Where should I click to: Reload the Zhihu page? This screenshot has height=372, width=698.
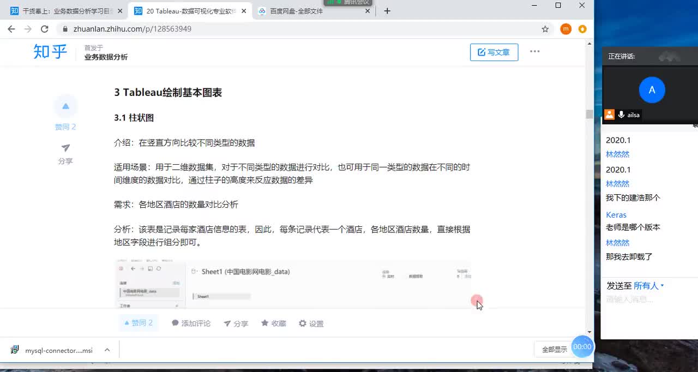coord(45,29)
